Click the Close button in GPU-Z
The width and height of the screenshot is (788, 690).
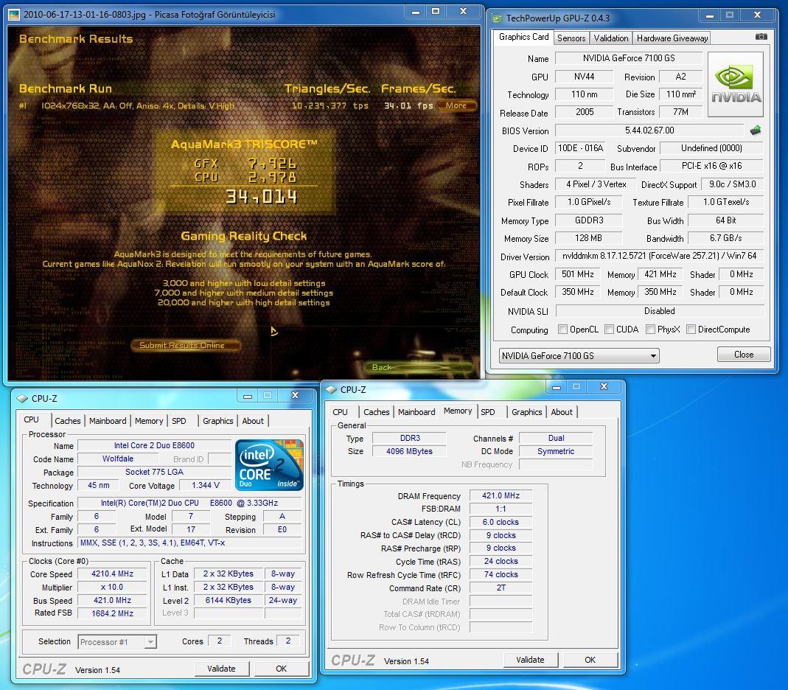pos(744,355)
